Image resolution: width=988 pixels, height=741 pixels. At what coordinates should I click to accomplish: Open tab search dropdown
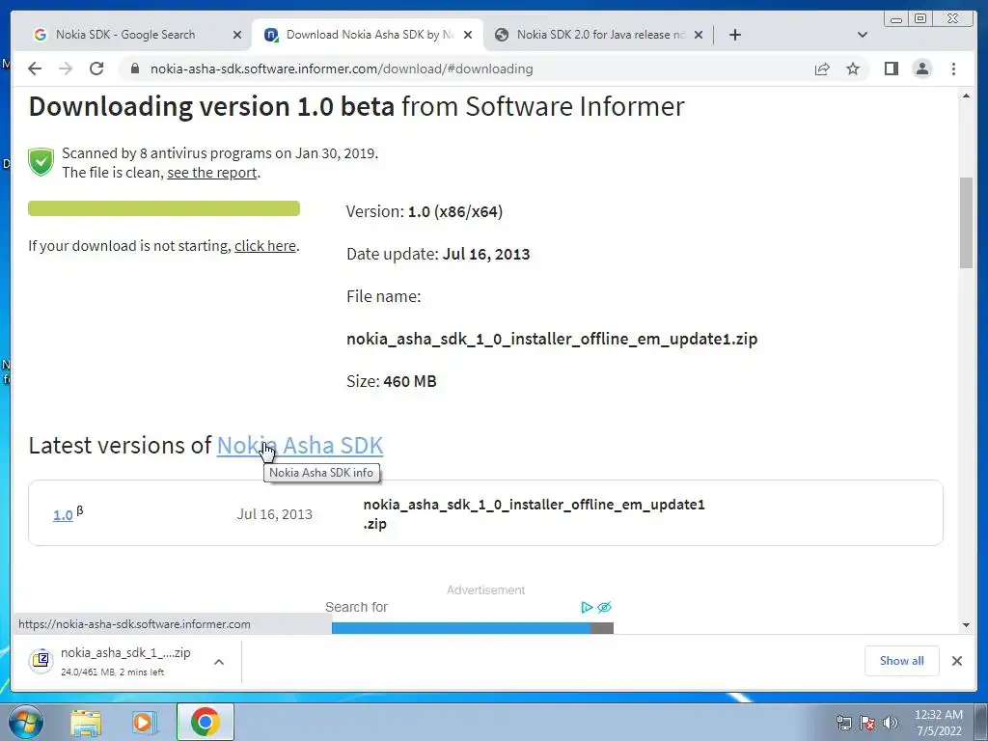point(863,35)
